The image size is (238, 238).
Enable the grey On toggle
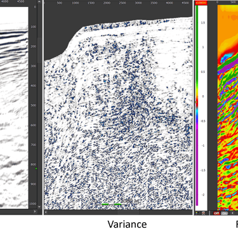(x=224, y=213)
